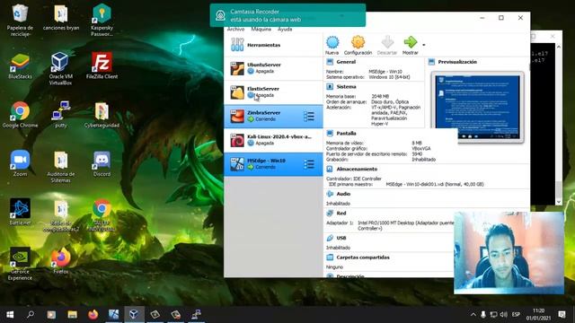Viewport: 575px width, 323px height.
Task: Select the MSEdge - Win10 virtual machine
Action: (273, 164)
